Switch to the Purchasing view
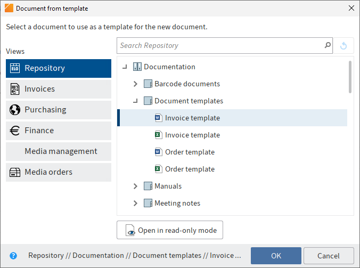This screenshot has width=360, height=268. [59, 110]
